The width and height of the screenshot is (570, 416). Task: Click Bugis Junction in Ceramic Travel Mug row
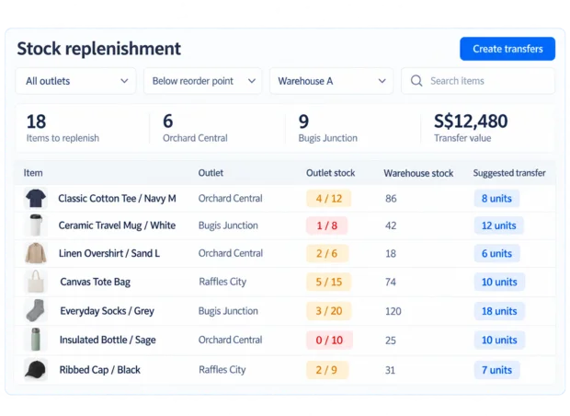[x=228, y=225]
